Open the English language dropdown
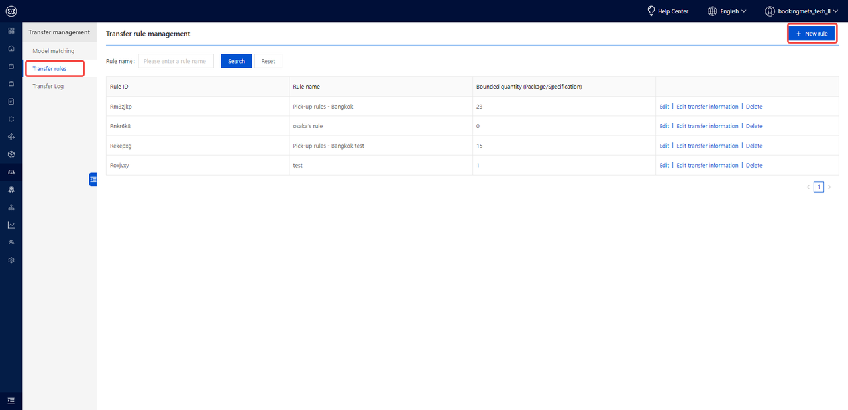Screen dimensions: 848x410 click(727, 11)
